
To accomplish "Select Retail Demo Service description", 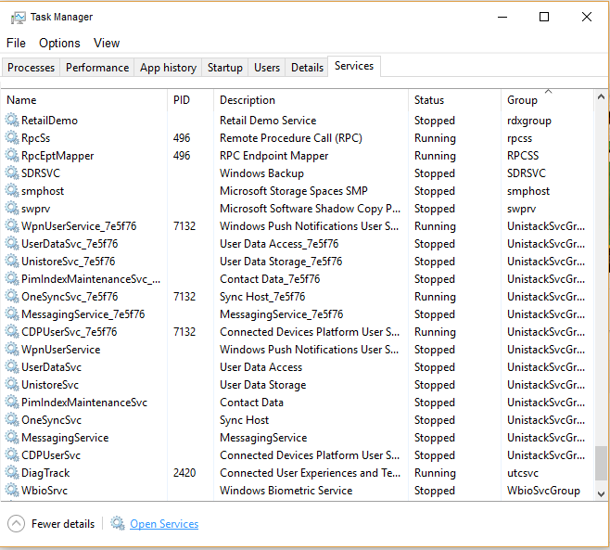I will pyautogui.click(x=268, y=121).
